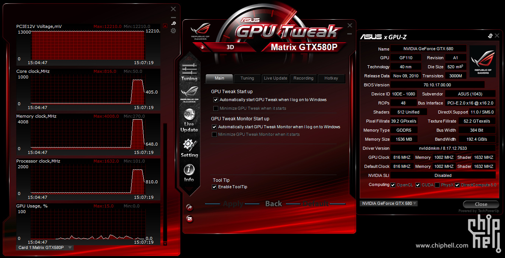This screenshot has height=258, width=505.
Task: Click the Core clock graph
Action: (x=88, y=90)
